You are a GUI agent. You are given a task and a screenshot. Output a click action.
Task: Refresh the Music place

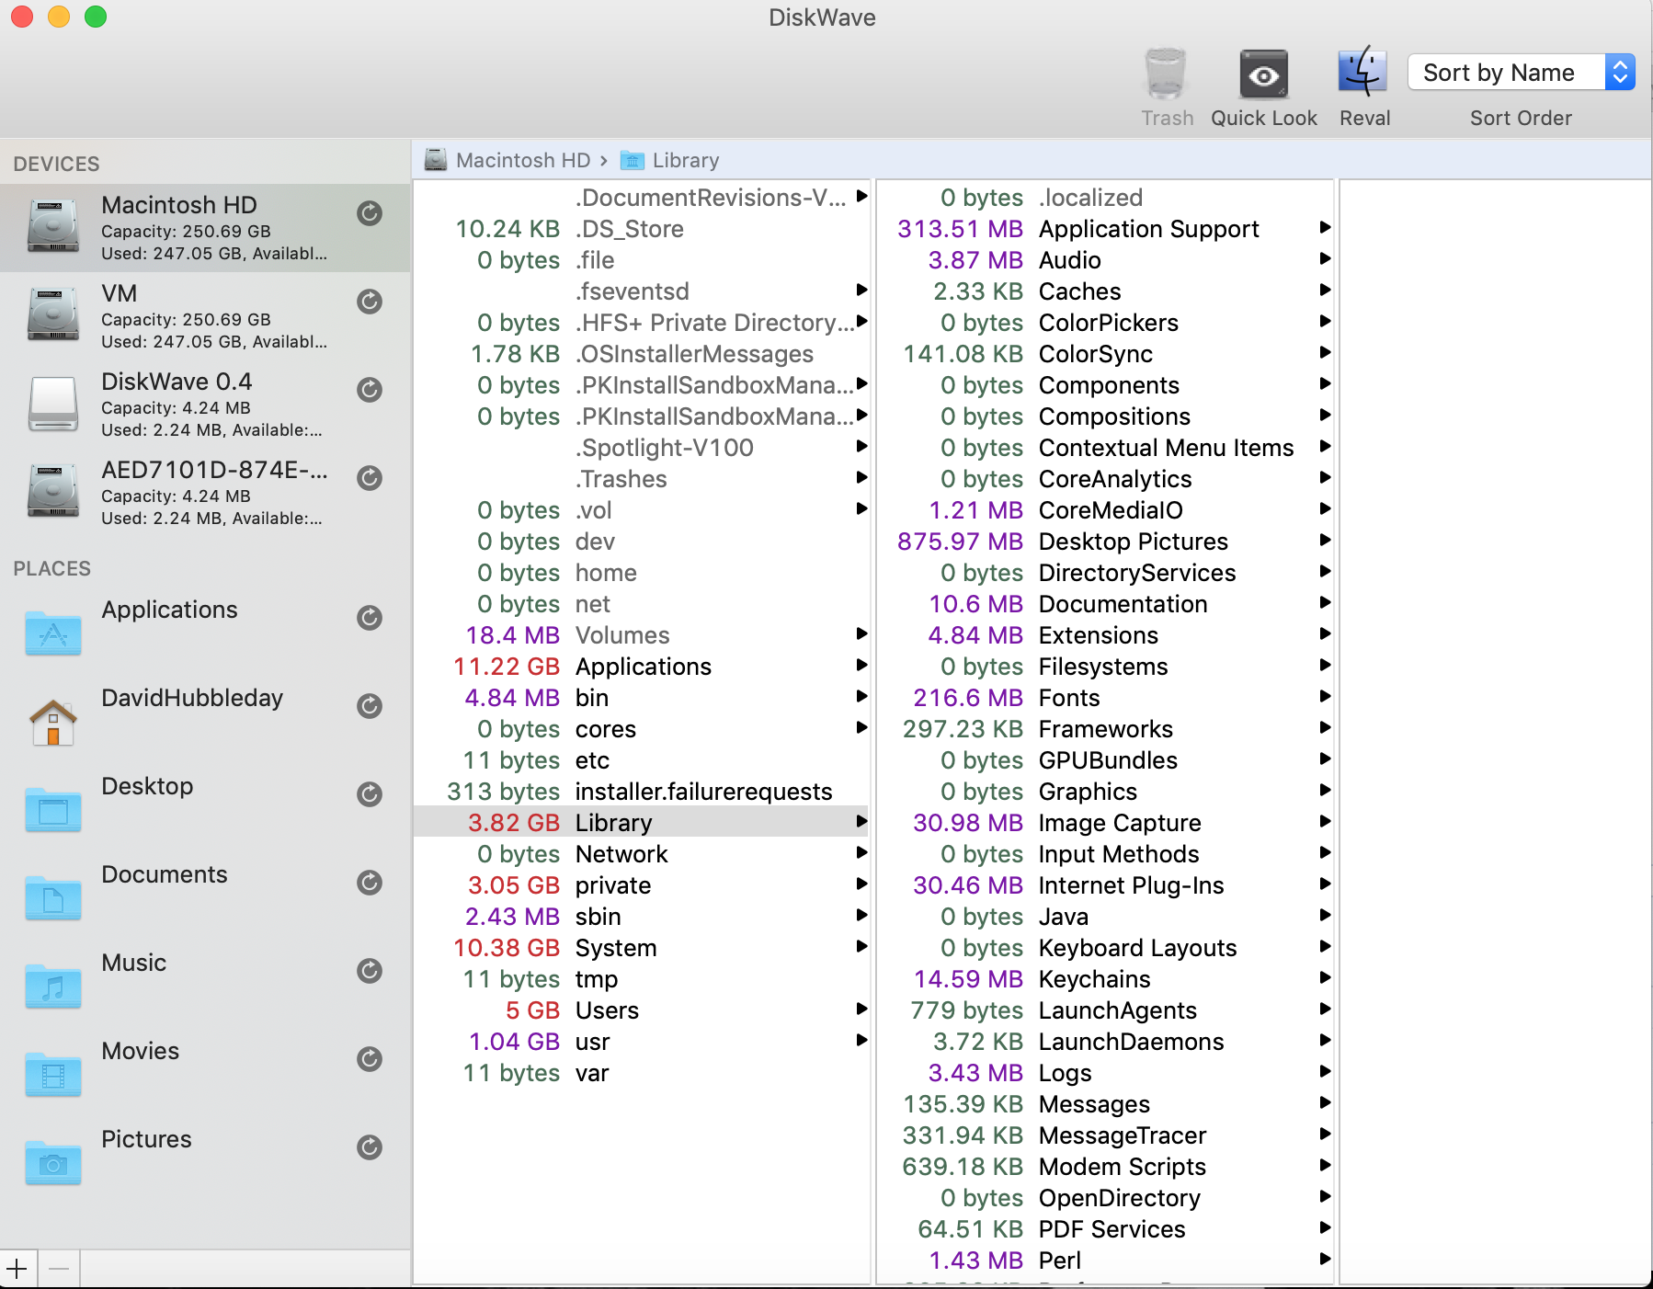370,971
